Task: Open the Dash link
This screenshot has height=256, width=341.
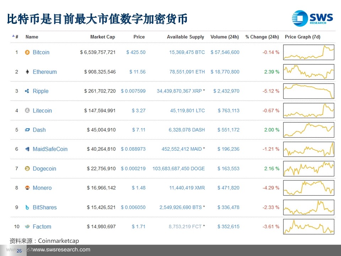Action: 39,130
